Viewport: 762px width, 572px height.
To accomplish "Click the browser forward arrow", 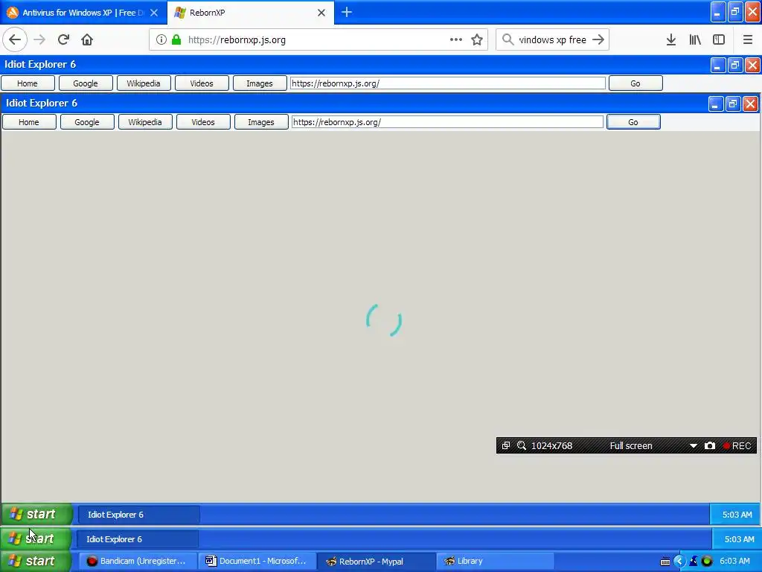I will [39, 40].
